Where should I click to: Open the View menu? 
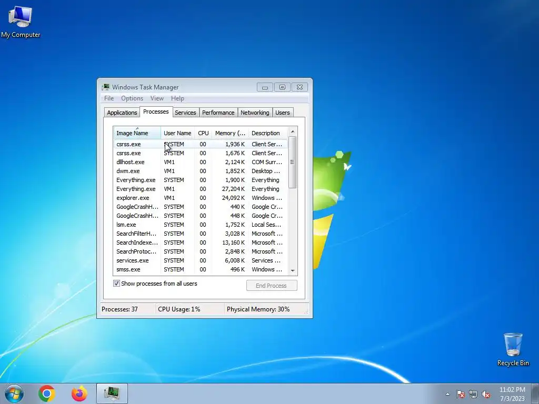pos(157,98)
